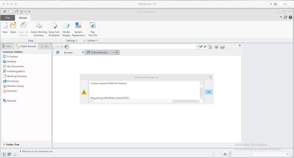Go forward in the embedded browser

pyautogui.click(x=62, y=46)
